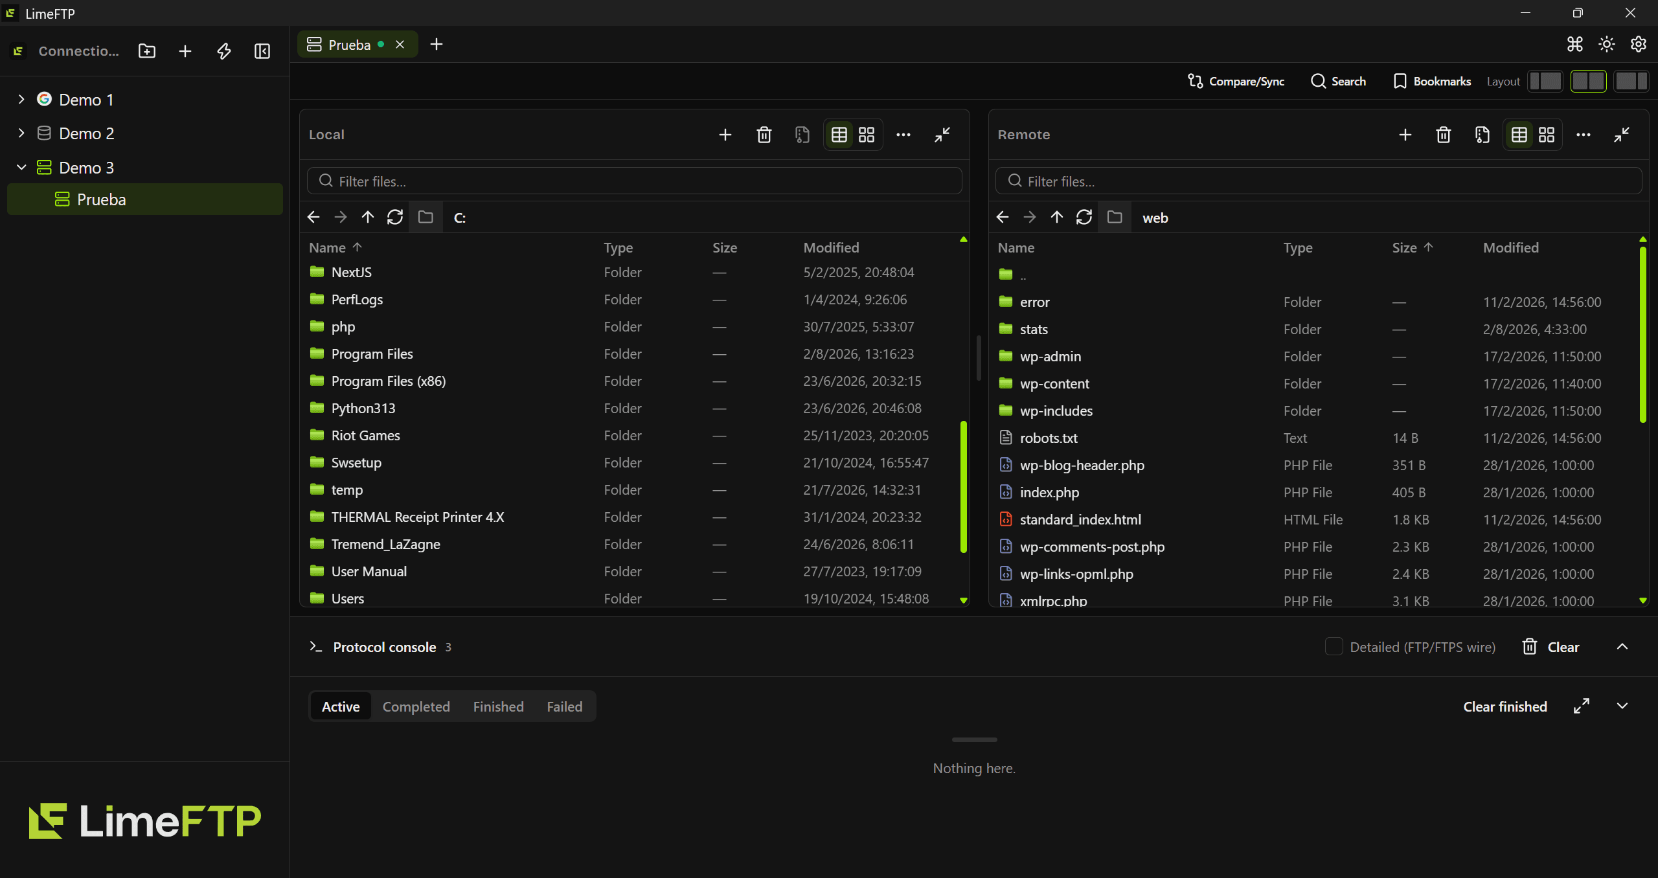Click the file copy icon in Remote pane

[x=1482, y=135]
